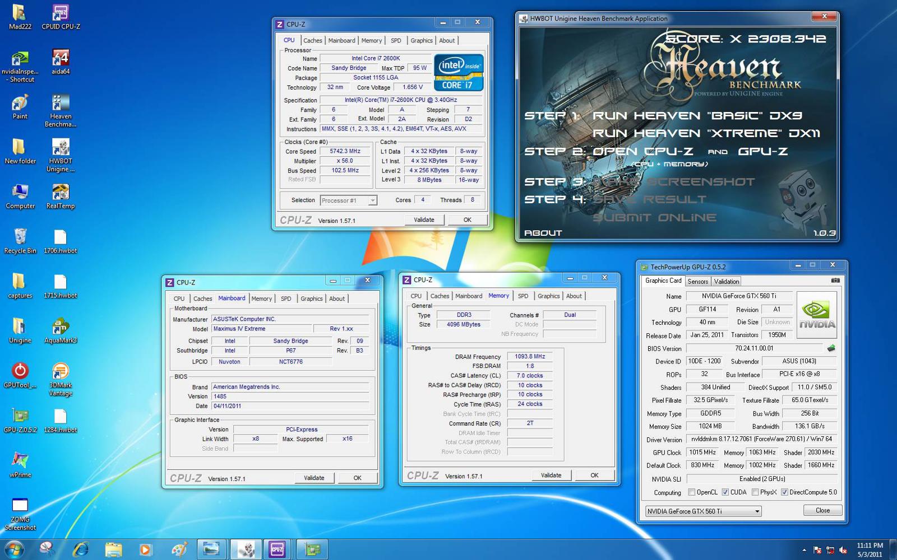
Task: Click ABOUT in Heaven Benchmark window
Action: (543, 232)
